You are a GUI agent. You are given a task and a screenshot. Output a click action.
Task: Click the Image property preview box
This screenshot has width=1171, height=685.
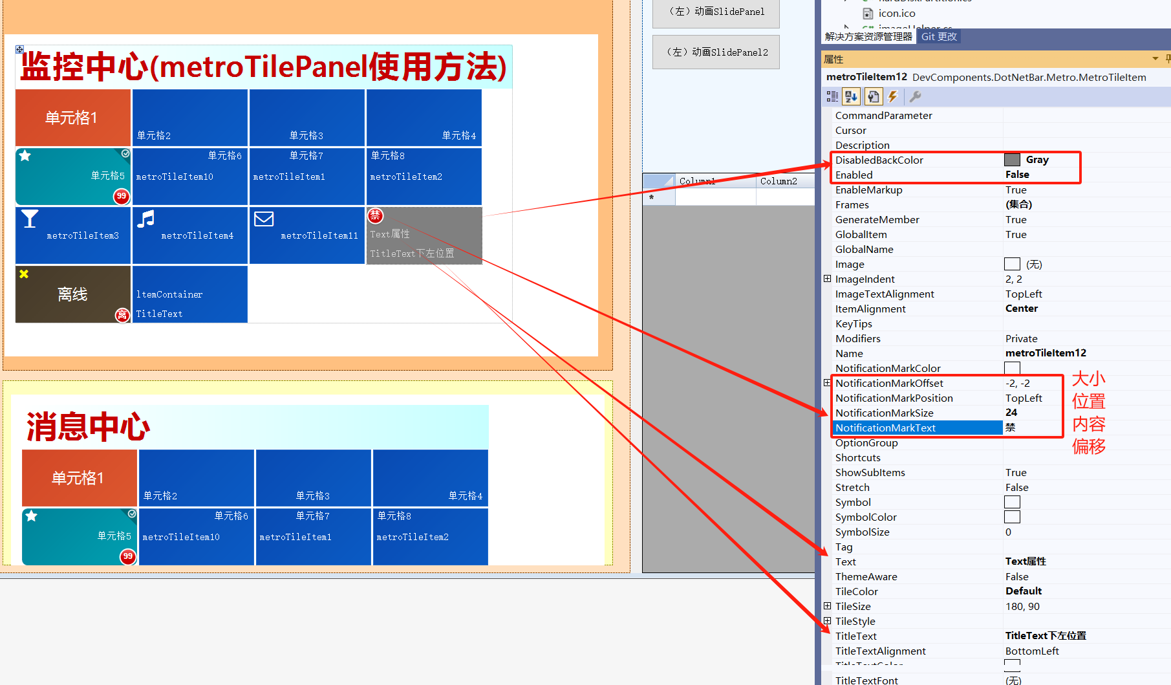click(1012, 264)
